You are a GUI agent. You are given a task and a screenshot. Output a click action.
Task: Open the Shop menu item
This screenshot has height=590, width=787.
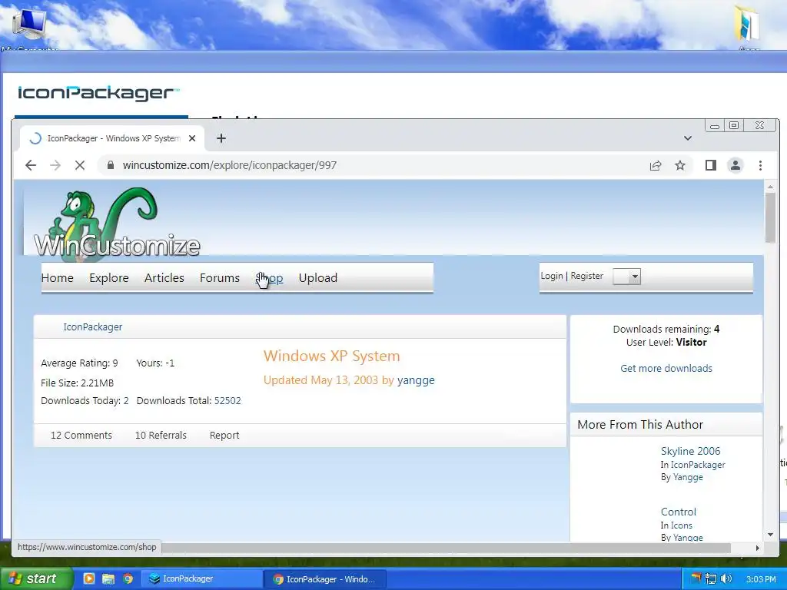[x=270, y=278]
